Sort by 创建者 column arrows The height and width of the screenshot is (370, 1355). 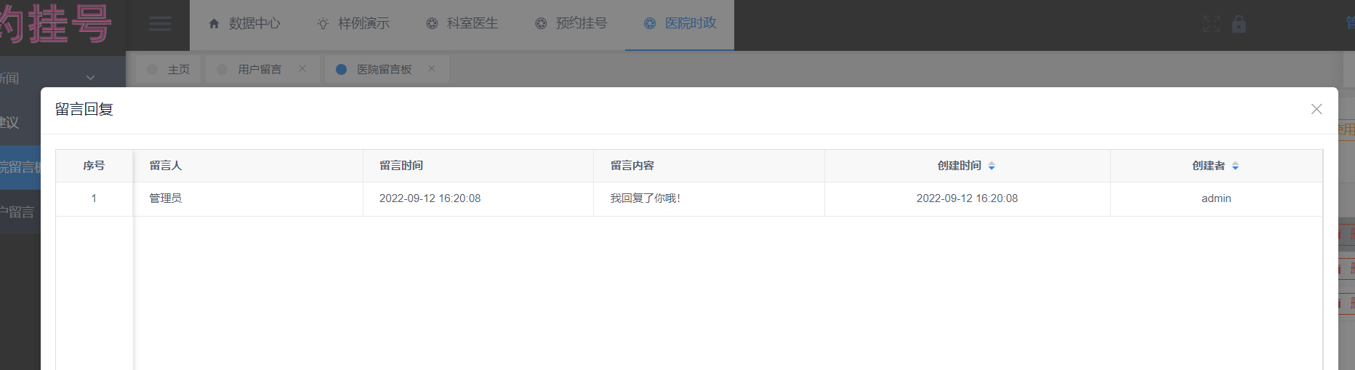pos(1235,166)
